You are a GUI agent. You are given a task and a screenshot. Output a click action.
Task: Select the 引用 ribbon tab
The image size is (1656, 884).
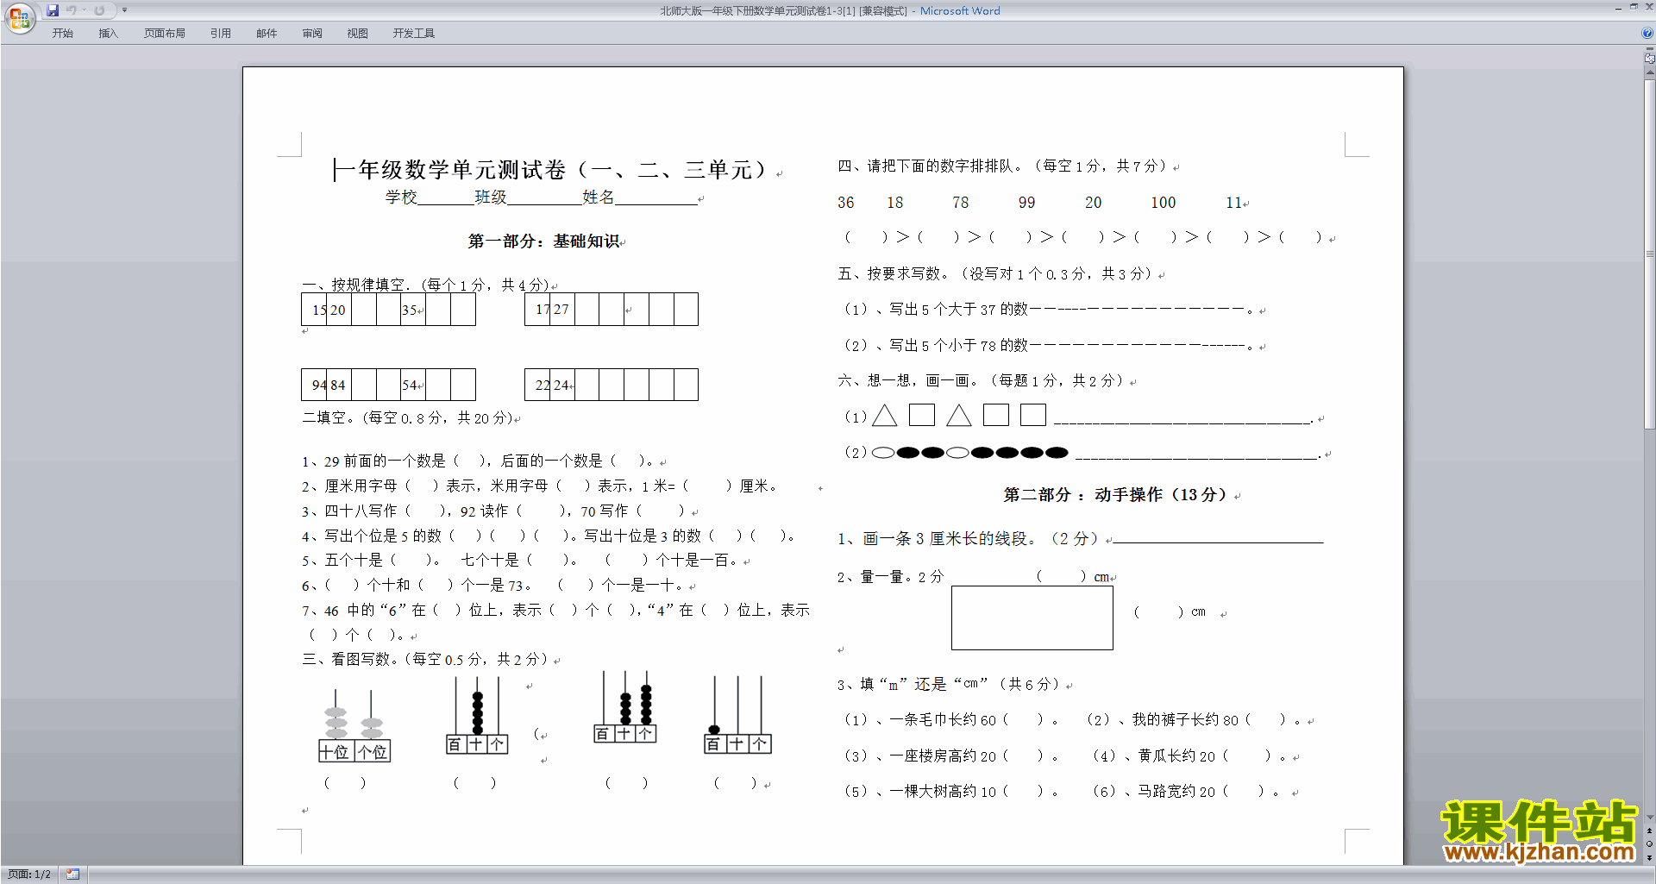pyautogui.click(x=221, y=34)
